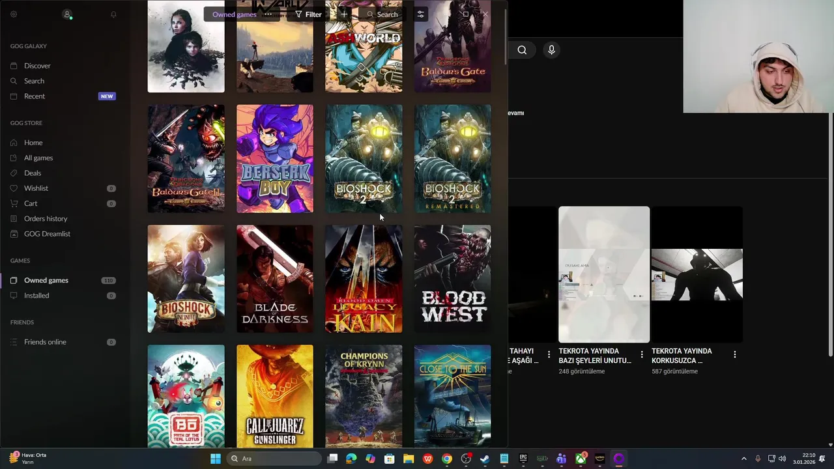This screenshot has width=834, height=469.
Task: Open the Blood West game cover
Action: 453,279
